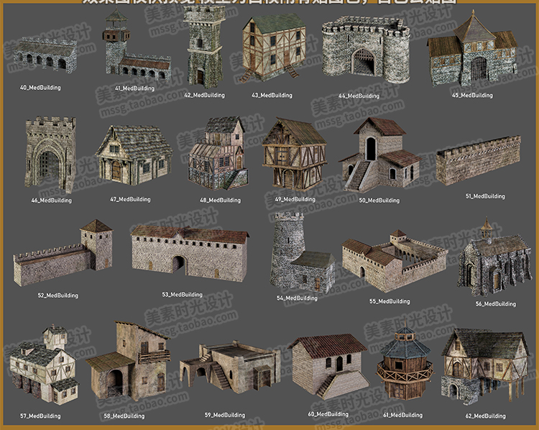Click the 45_MedBuilding label

pos(472,96)
